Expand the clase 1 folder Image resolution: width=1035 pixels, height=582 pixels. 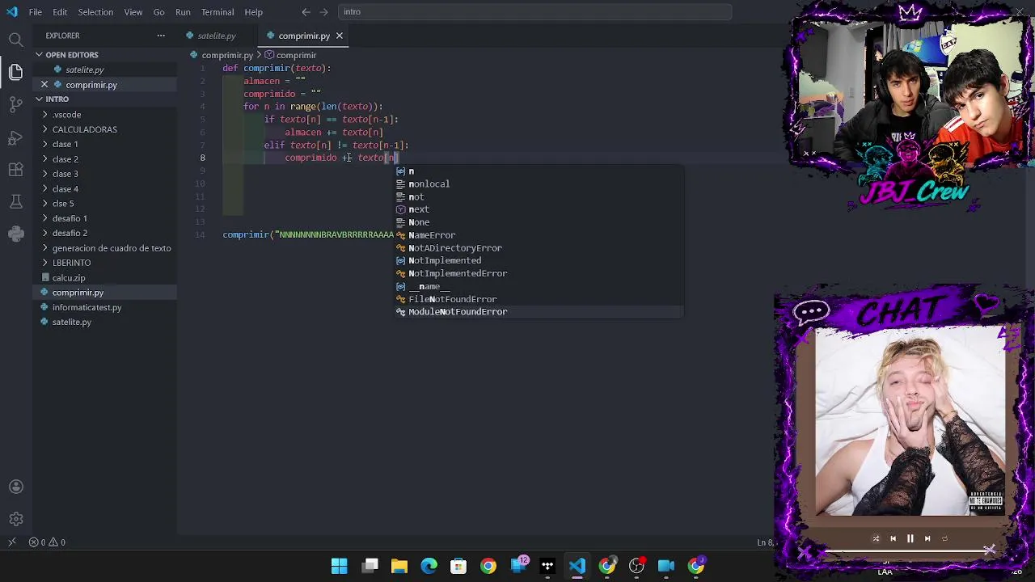pos(105,144)
